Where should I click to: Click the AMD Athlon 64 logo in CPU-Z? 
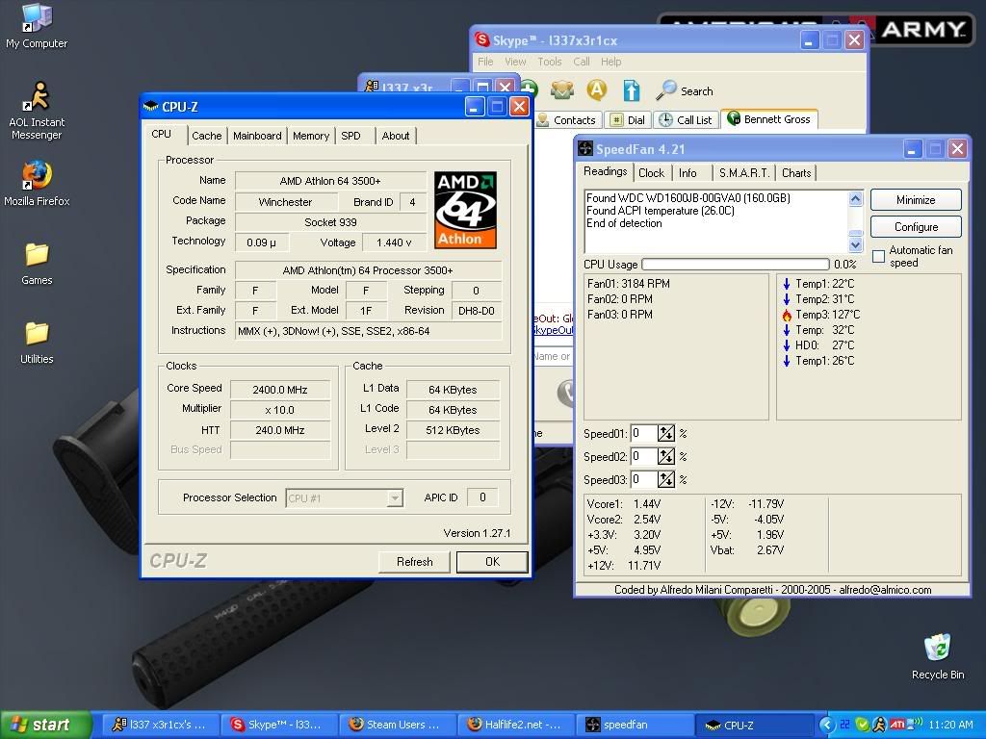pos(465,210)
